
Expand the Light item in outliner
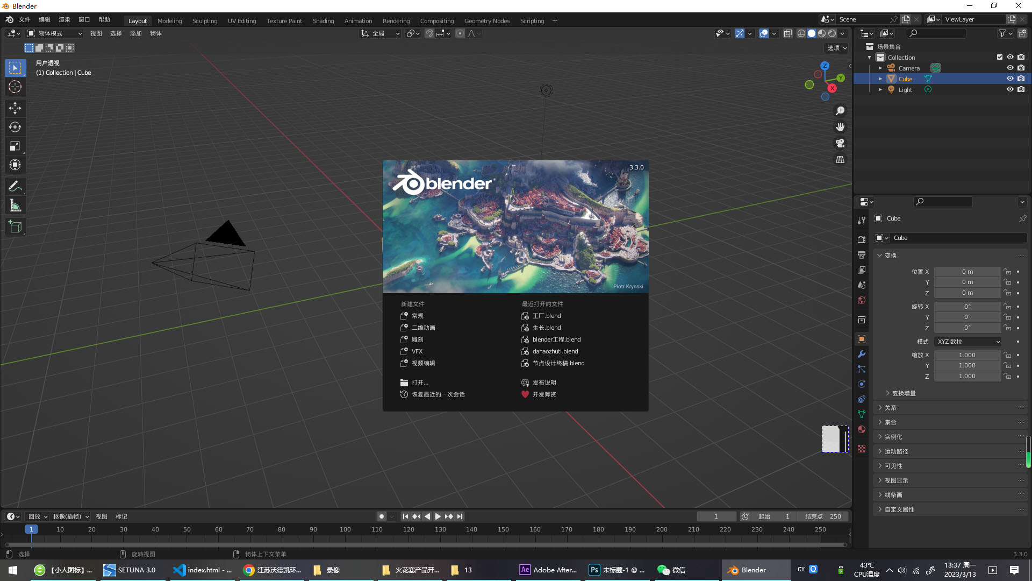point(880,90)
